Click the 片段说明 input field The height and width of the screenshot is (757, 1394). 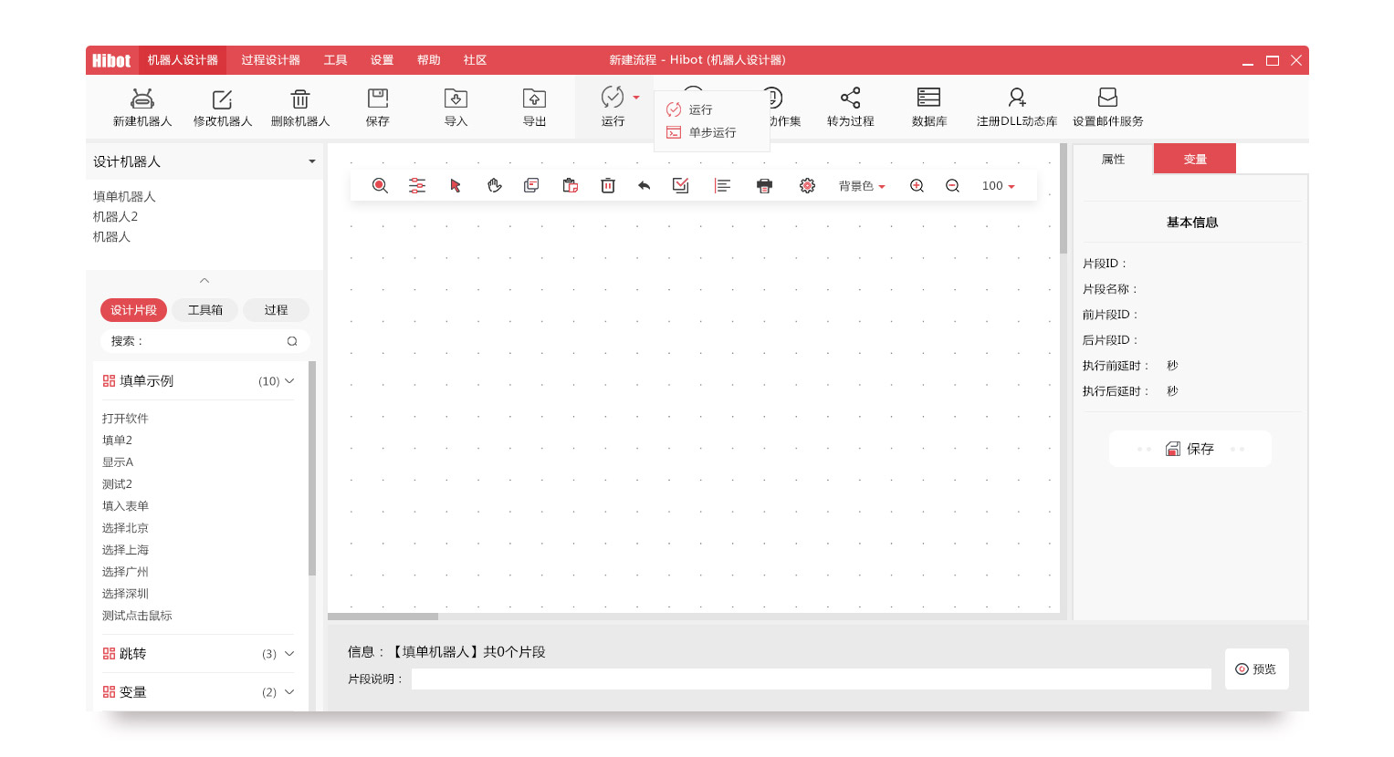pyautogui.click(x=811, y=679)
